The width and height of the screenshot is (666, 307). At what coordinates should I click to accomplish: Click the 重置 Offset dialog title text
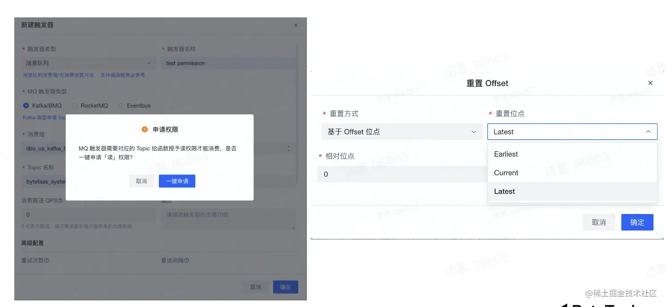[x=487, y=83]
